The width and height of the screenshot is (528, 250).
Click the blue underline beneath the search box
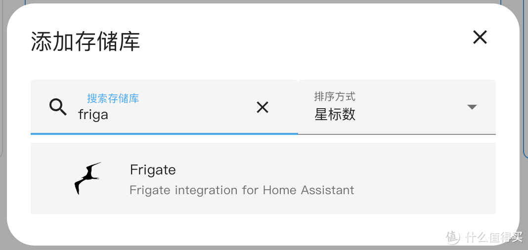pos(164,133)
